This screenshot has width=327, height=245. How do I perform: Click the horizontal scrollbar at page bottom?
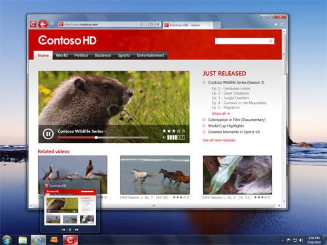click(x=154, y=206)
